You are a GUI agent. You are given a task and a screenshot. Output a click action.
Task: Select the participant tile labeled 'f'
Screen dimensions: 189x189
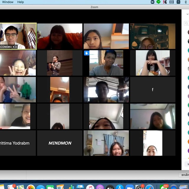pos(153,90)
